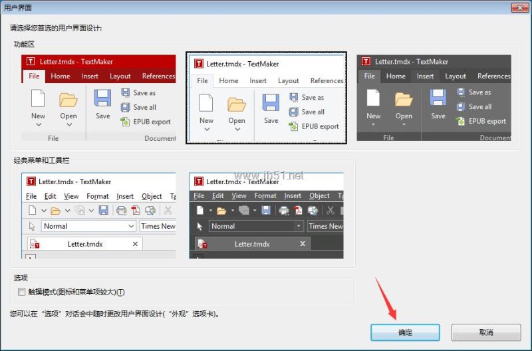Click Layout tab in dark ribbon preview

pos(456,76)
